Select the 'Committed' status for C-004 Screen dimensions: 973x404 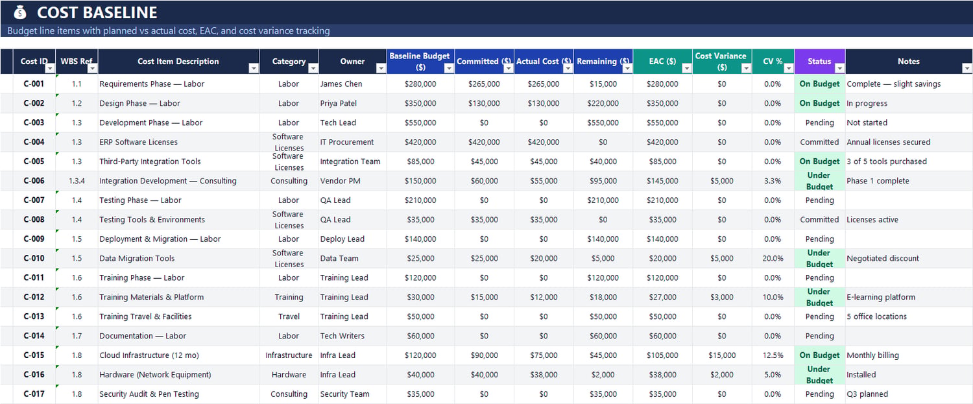pos(819,142)
